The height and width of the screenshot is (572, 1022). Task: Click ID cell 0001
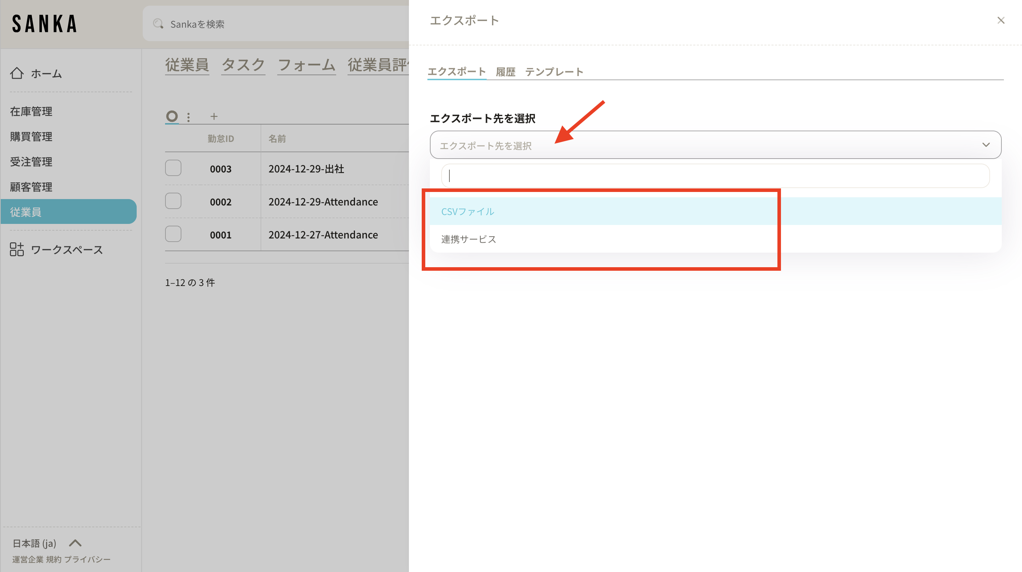(220, 235)
